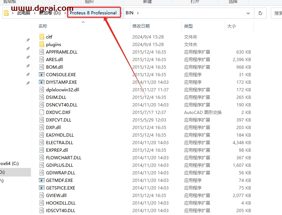Select the BOM.dll file icon
282x215 pixels.
click(x=42, y=67)
